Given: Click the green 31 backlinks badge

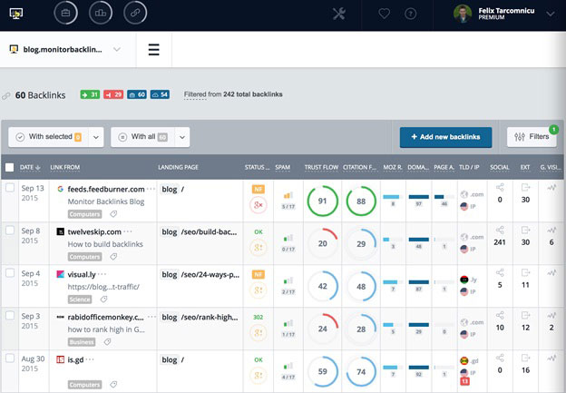Looking at the screenshot, I should click(x=89, y=94).
